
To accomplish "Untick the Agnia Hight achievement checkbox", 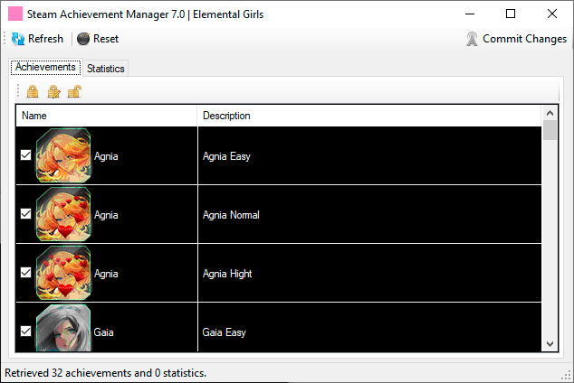I will click(x=26, y=273).
